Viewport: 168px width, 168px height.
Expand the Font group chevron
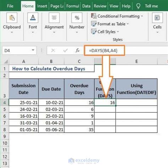[x=33, y=32]
